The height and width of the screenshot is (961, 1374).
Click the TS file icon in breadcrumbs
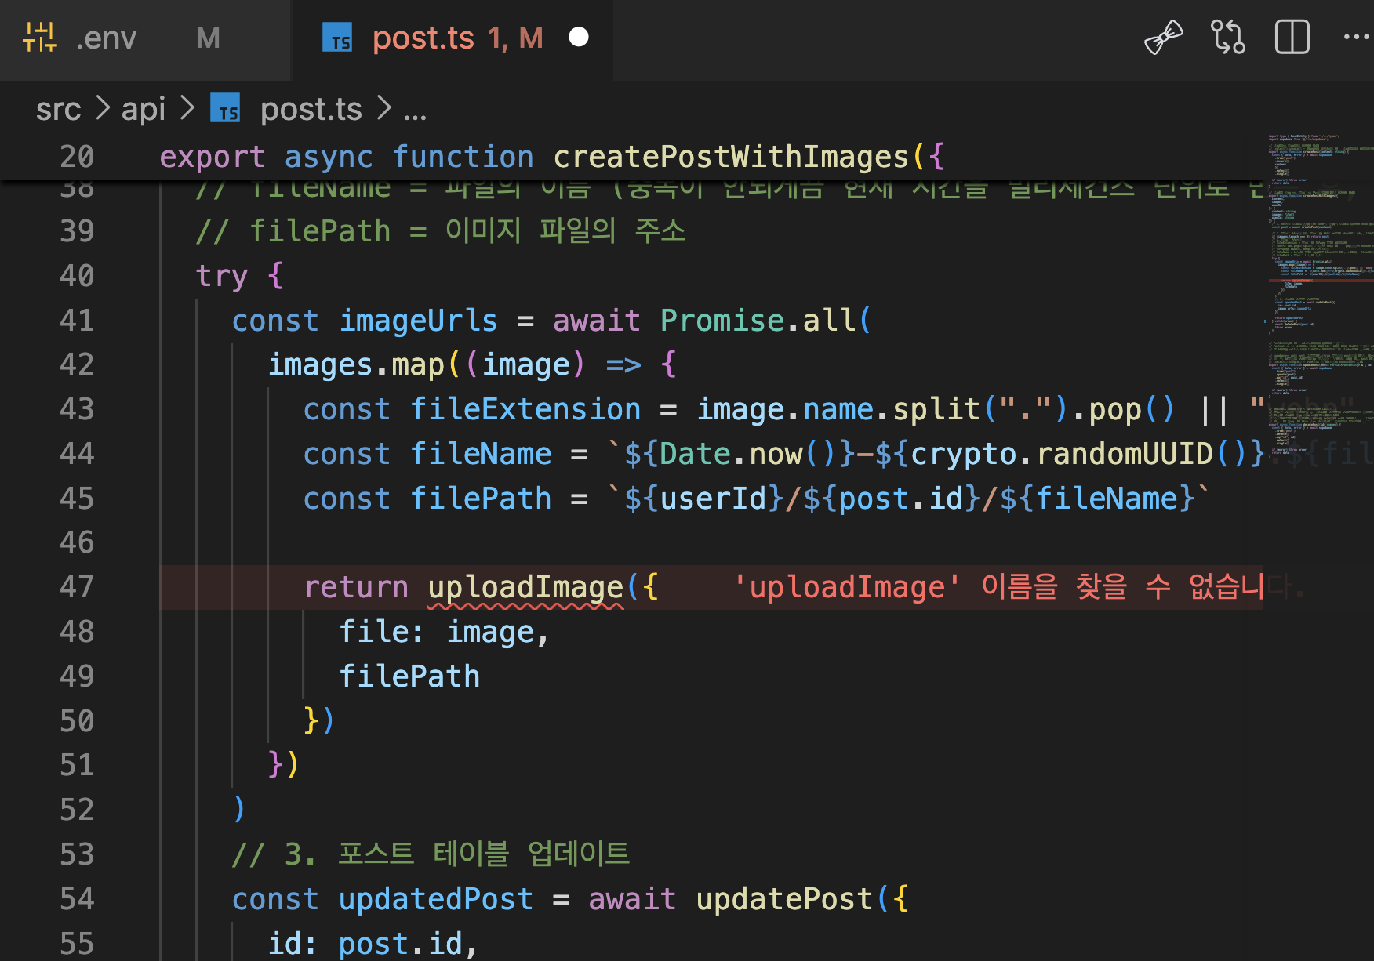coord(226,109)
